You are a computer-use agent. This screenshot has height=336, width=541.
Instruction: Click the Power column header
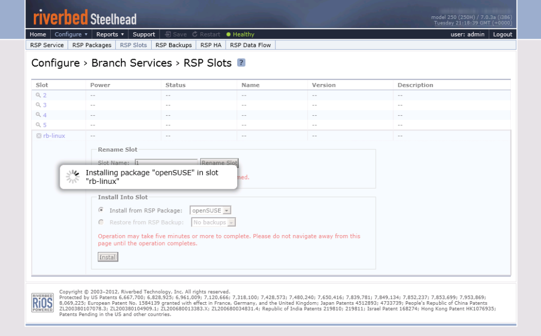(100, 85)
